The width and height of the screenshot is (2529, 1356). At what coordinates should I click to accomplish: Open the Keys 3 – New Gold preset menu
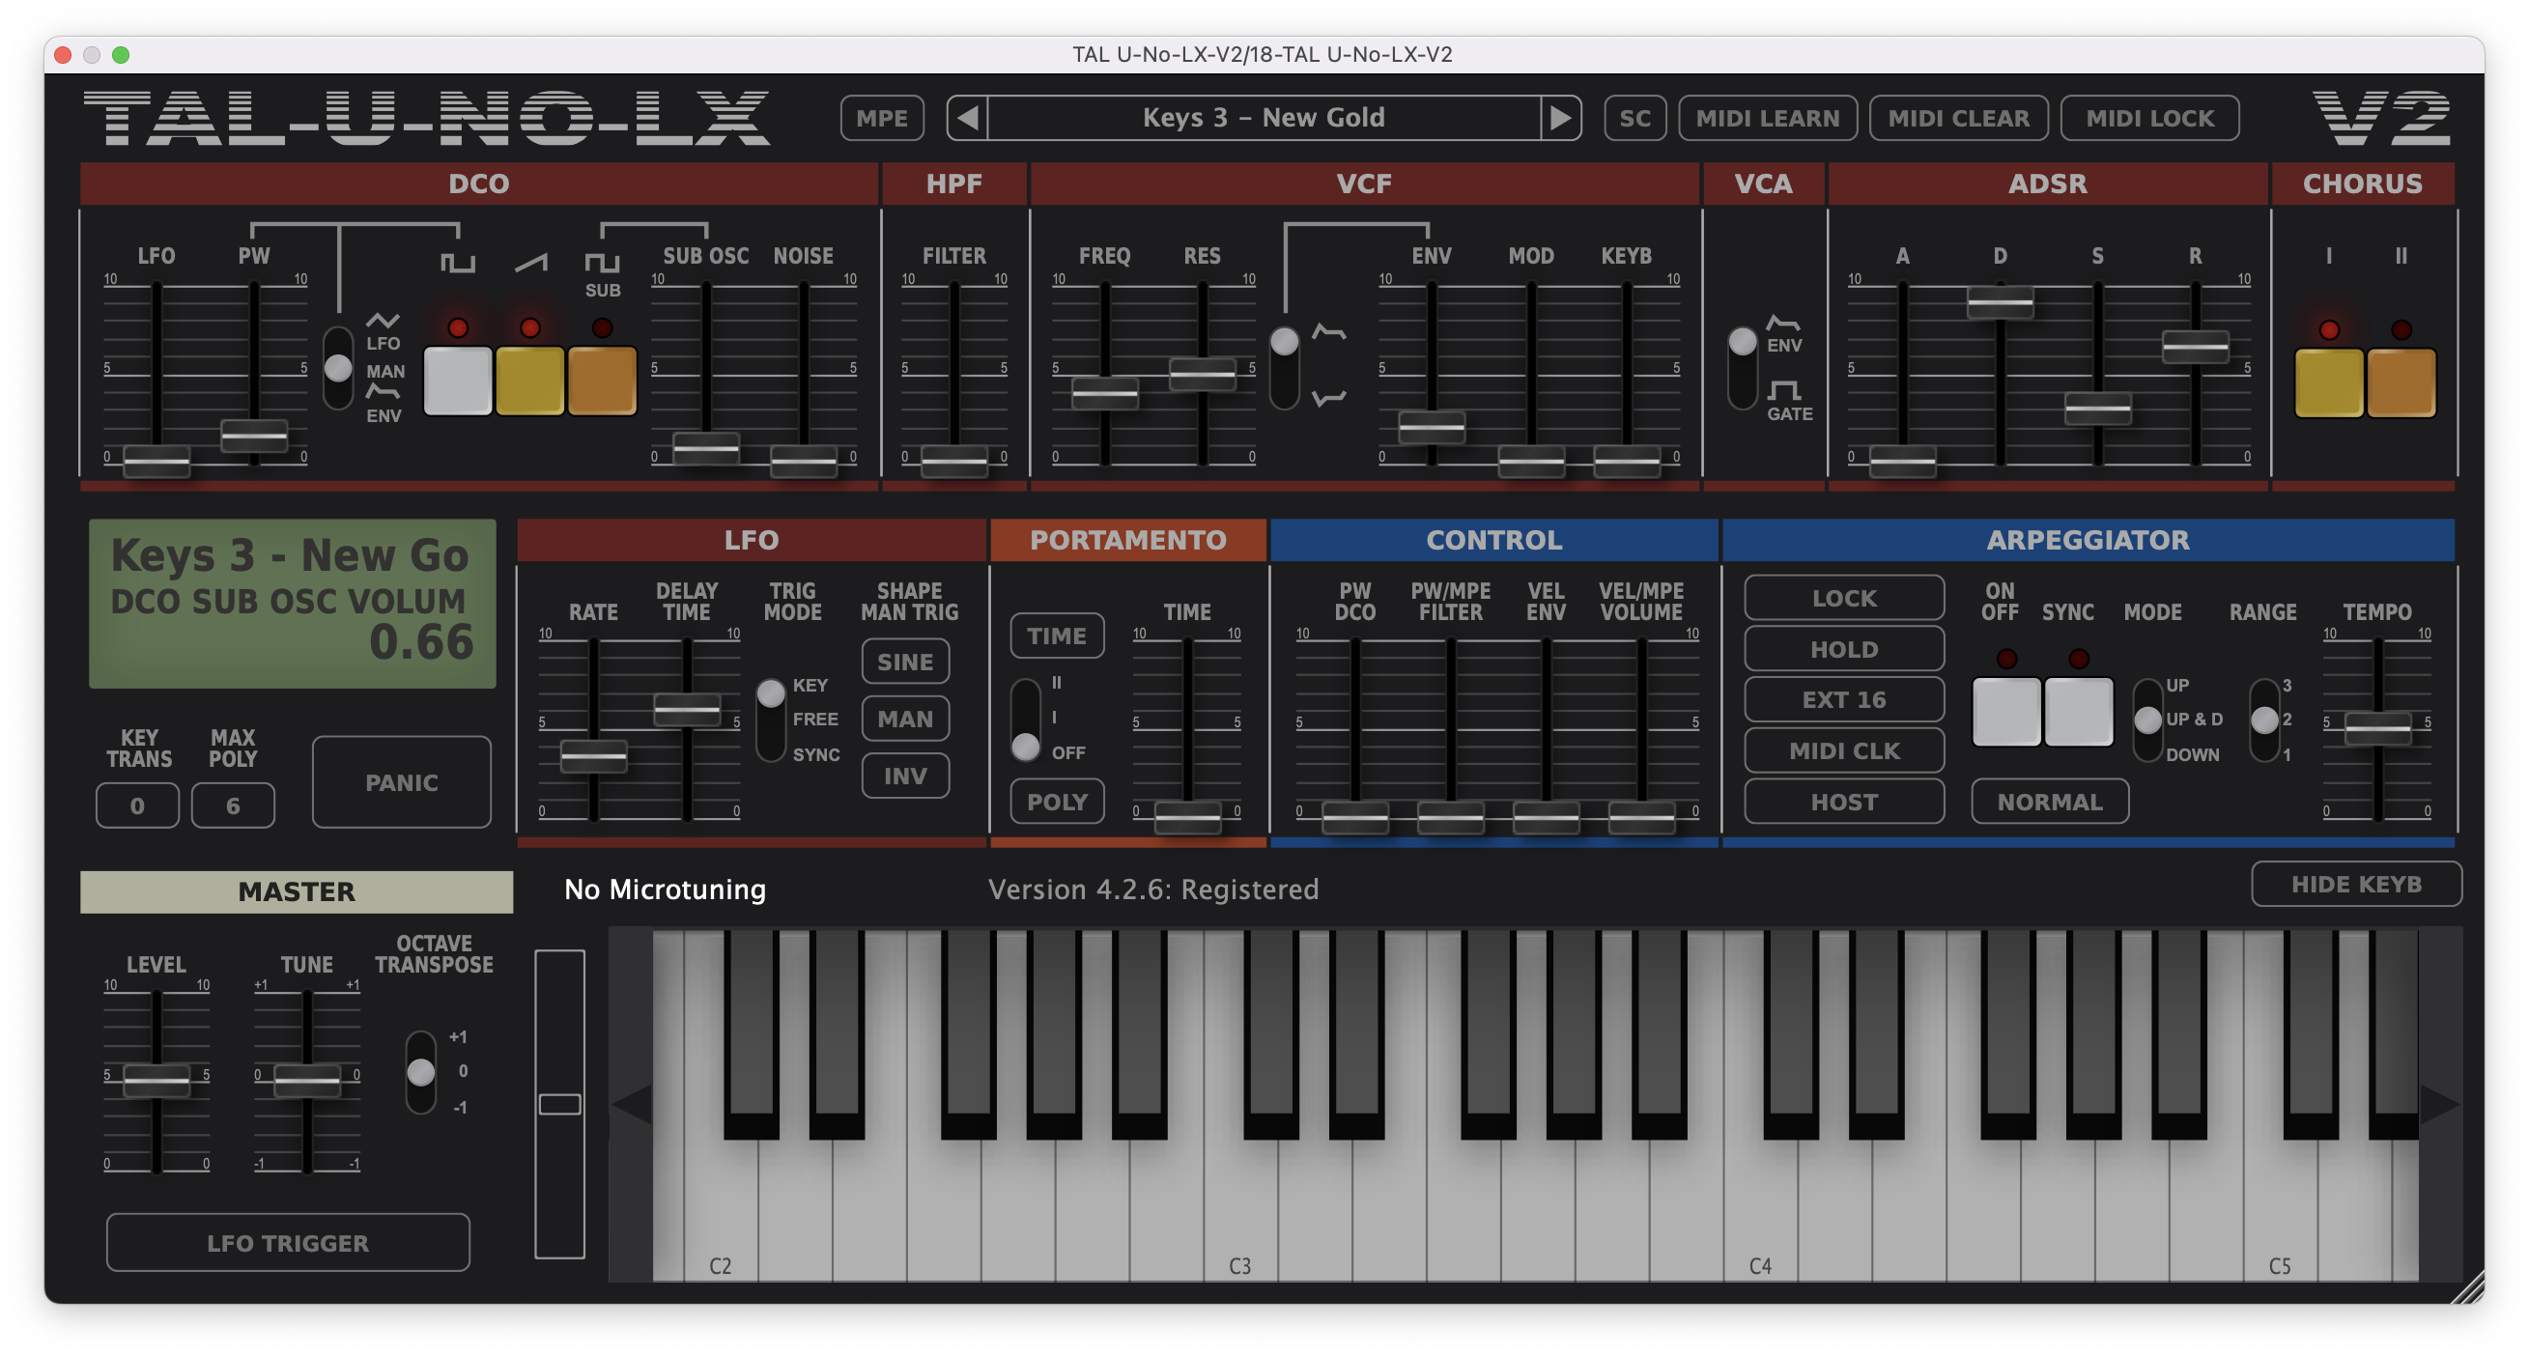(x=1264, y=118)
